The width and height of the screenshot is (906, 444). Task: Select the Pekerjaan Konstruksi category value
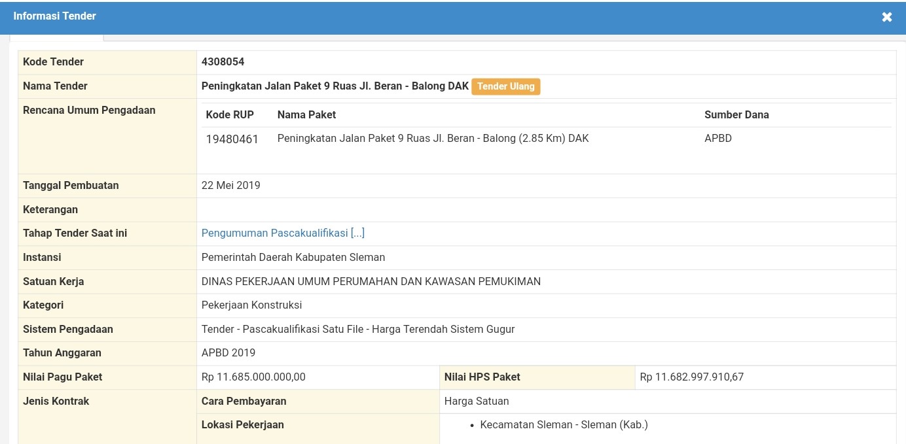click(251, 305)
